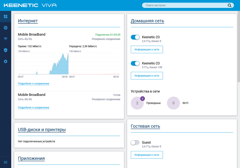
Task: Click the Прием: 132 Мбит/с value
Action: 30,46
